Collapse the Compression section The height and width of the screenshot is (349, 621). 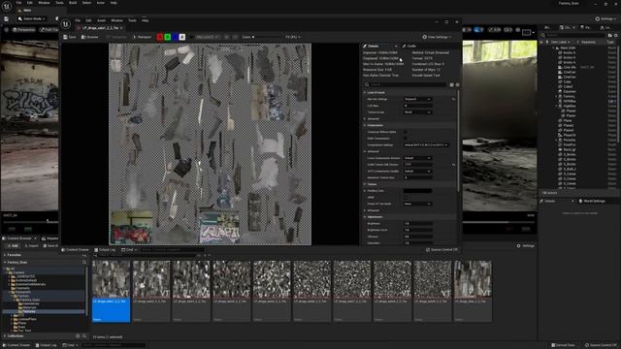365,125
